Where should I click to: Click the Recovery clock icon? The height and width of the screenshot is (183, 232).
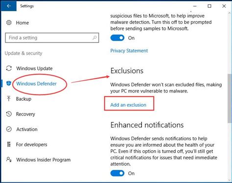coord(9,114)
